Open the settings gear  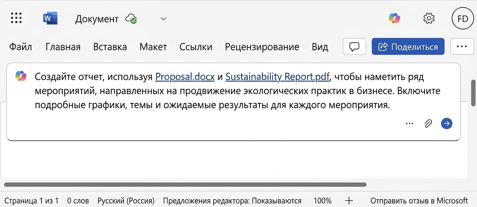(x=429, y=18)
